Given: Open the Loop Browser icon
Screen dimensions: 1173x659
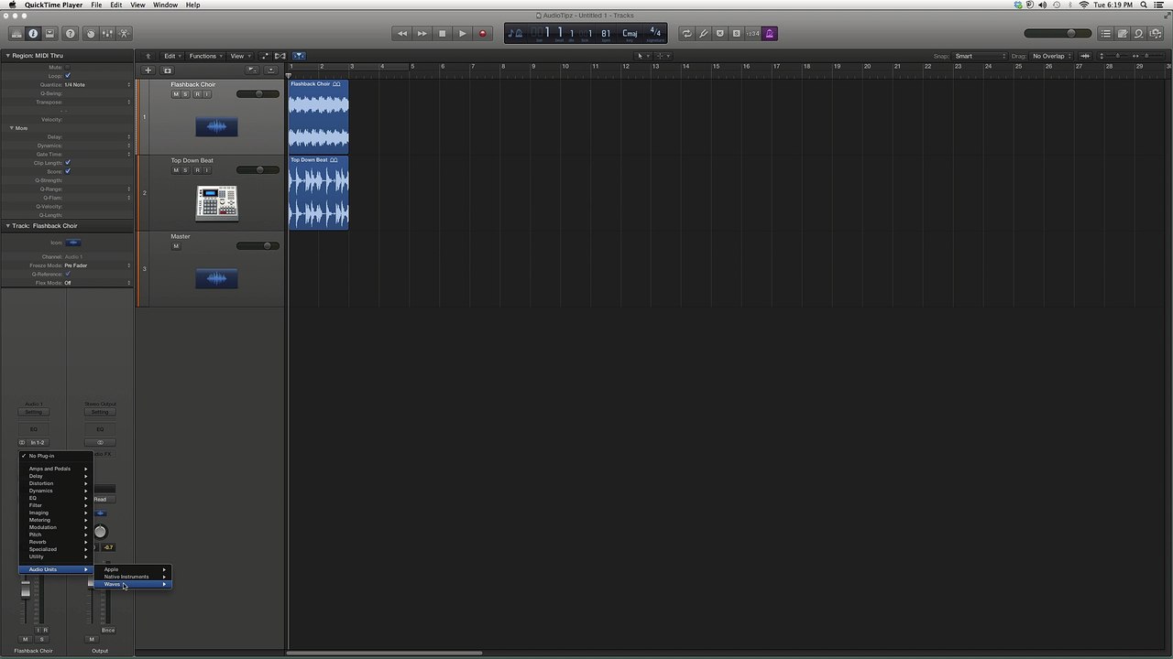Looking at the screenshot, I should click(x=1139, y=34).
